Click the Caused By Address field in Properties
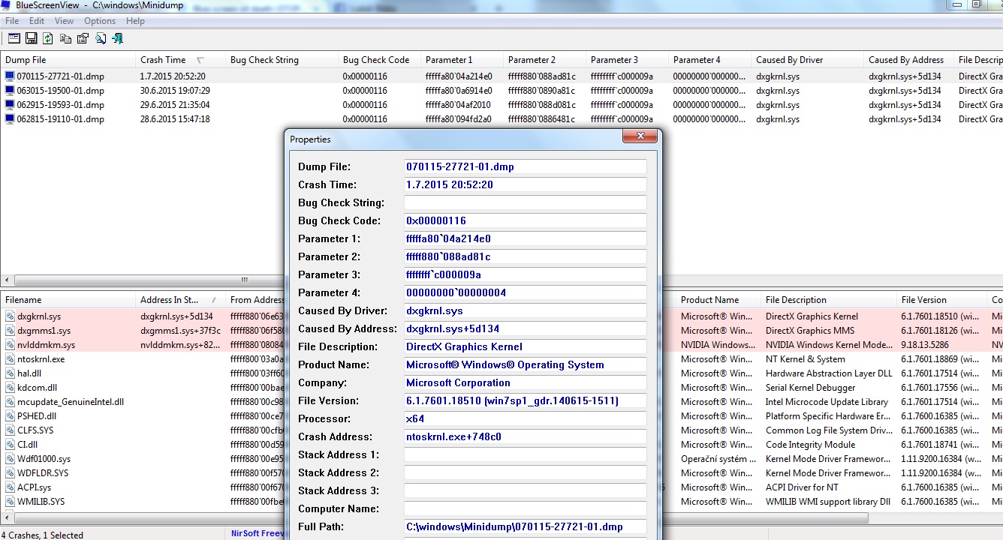Viewport: 1003px width, 540px height. pyautogui.click(x=526, y=328)
